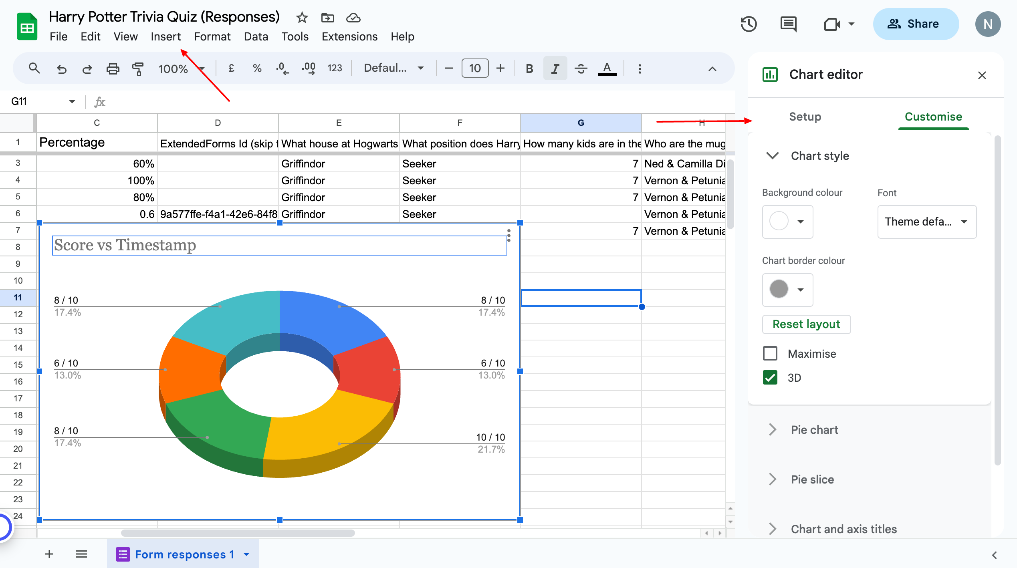Click the Decrease decimal places icon

pos(283,68)
